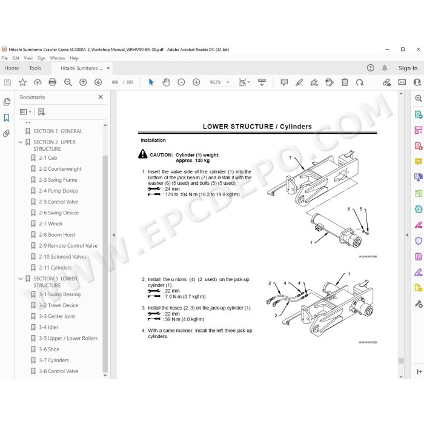Select the arrow Selection tool
Screen dimensions: 424x424
[x=151, y=82]
